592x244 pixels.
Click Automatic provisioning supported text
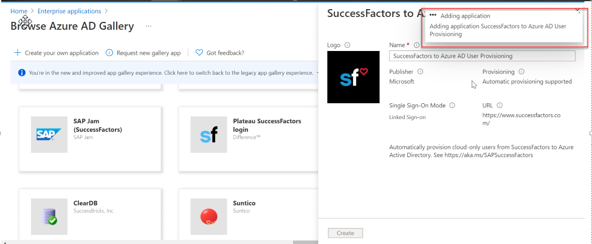pyautogui.click(x=527, y=81)
